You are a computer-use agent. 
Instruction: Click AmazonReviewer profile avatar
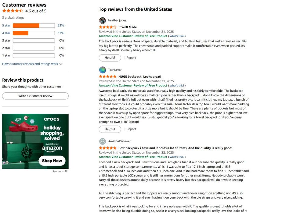click(103, 141)
